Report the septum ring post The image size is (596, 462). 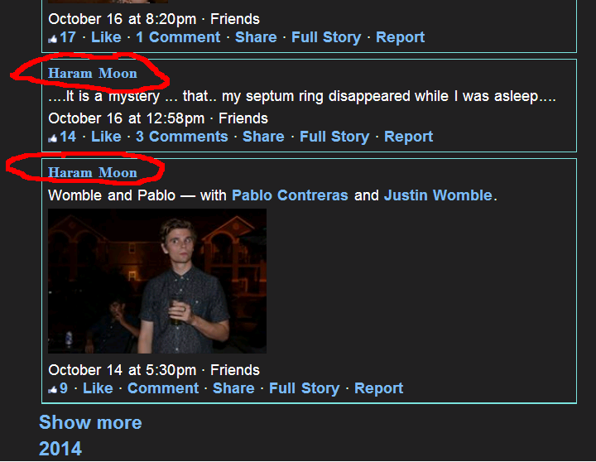408,137
